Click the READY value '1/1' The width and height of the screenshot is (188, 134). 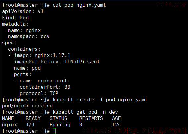tap(30, 125)
